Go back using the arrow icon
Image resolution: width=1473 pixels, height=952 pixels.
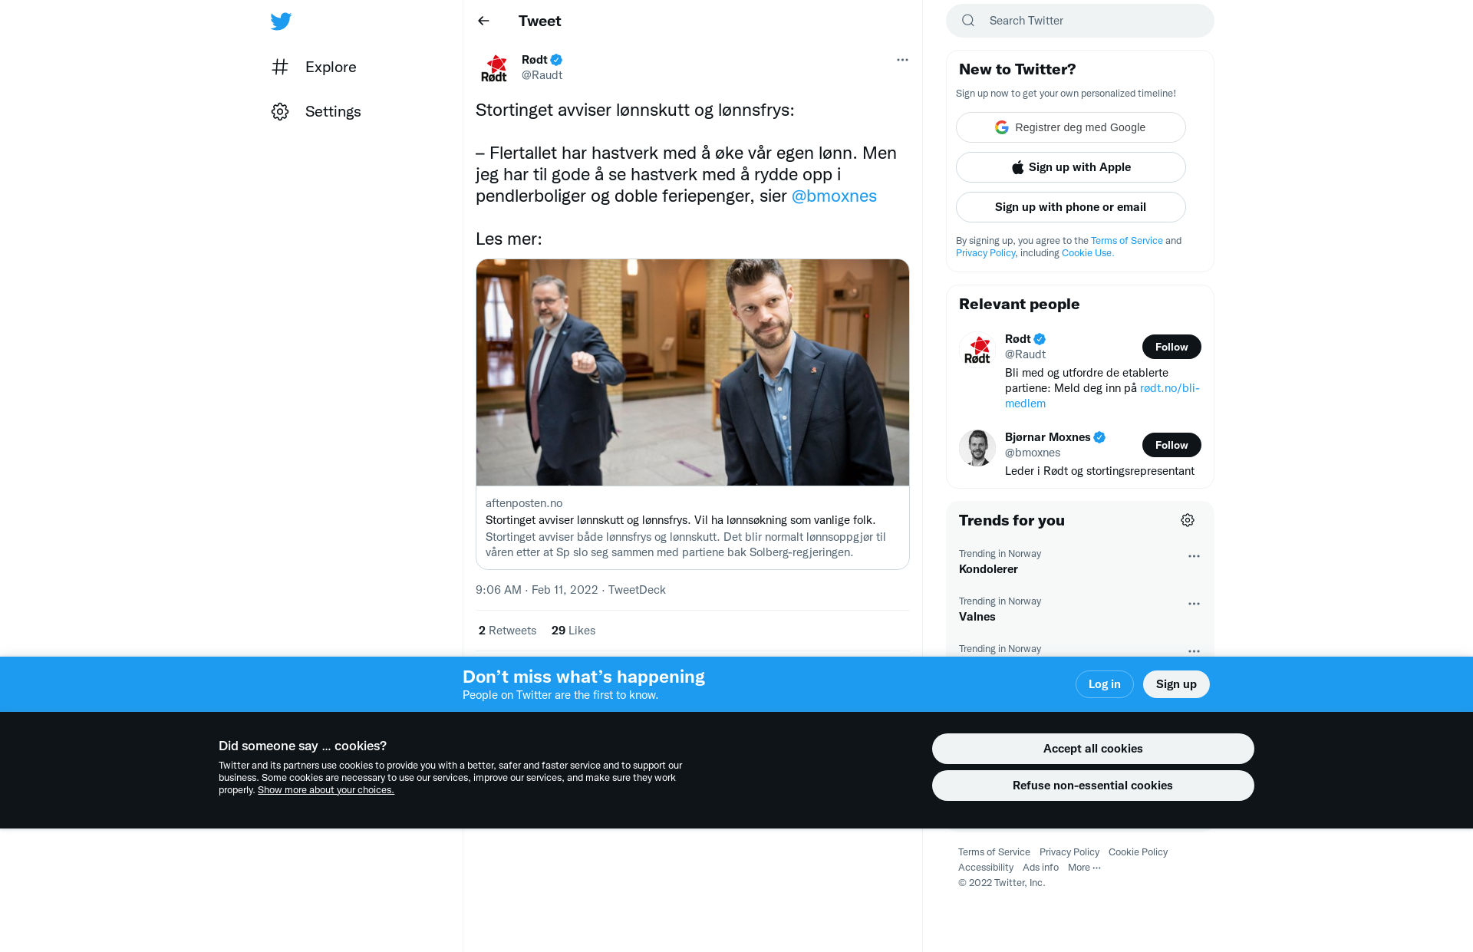point(483,21)
